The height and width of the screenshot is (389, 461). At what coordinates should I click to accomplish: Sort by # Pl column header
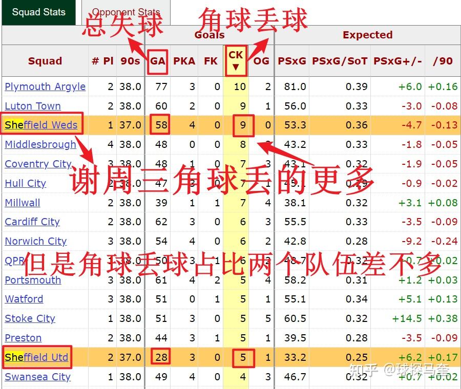(102, 61)
